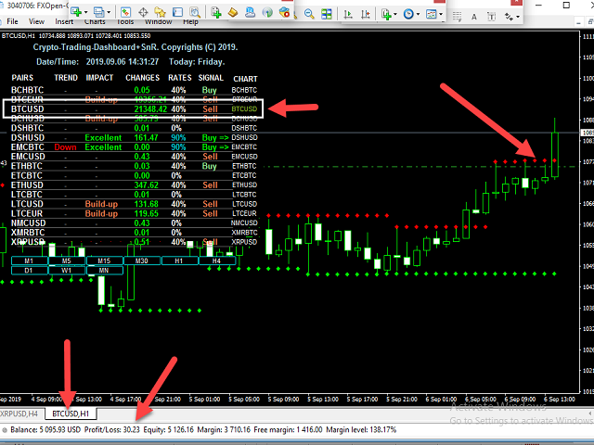Click the 'Excellent' impact for DSHUSD

click(103, 138)
